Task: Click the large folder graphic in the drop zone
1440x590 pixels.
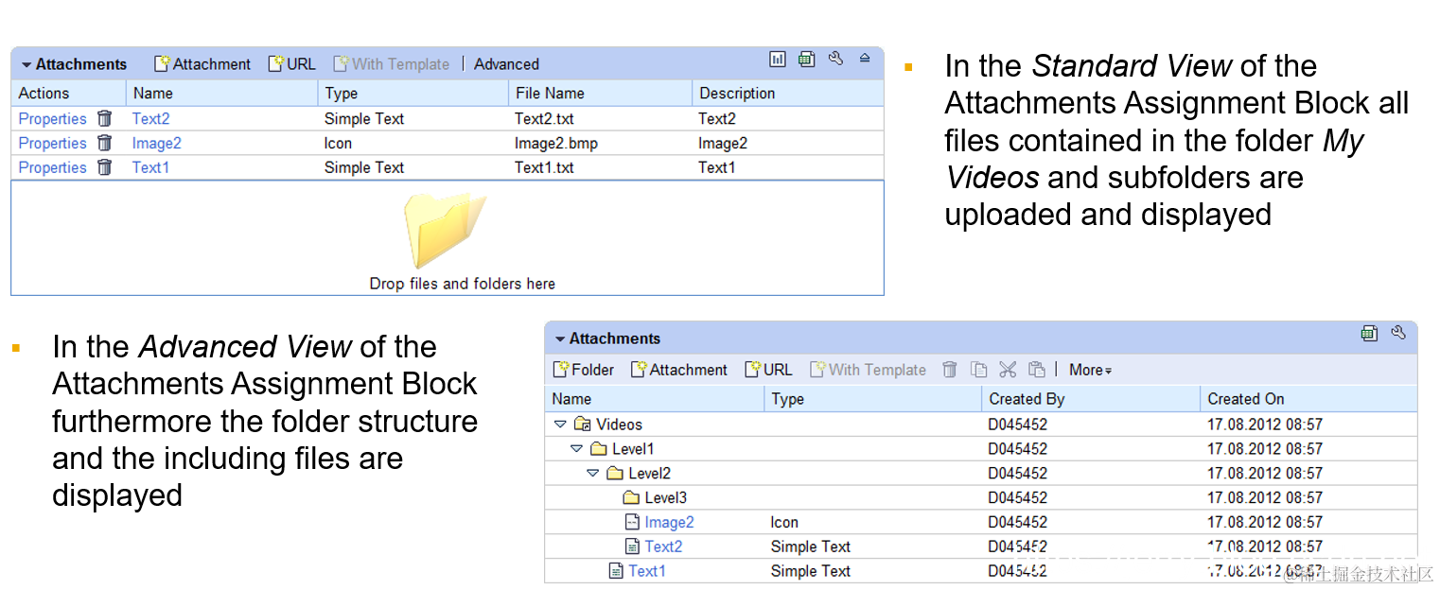Action: coord(444,231)
